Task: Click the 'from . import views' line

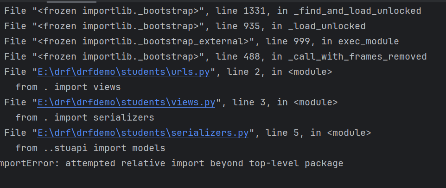Action: (68, 87)
